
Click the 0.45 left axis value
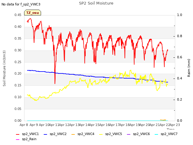18,15
